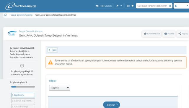
Task: Go to home via breadcrumb house icon
Action: pyautogui.click(x=6, y=15)
